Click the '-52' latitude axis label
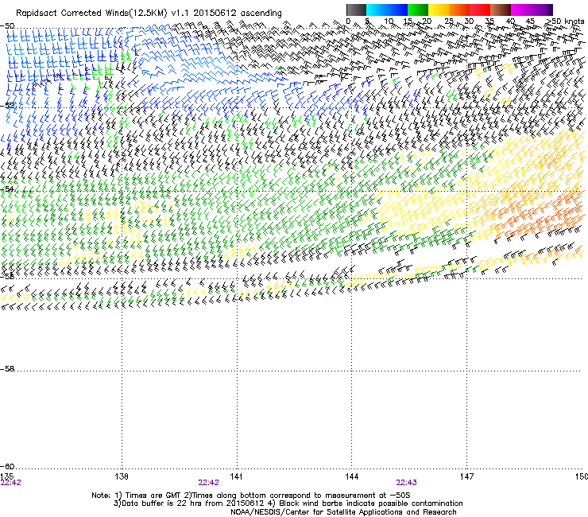The height and width of the screenshot is (517, 588). pyautogui.click(x=7, y=105)
